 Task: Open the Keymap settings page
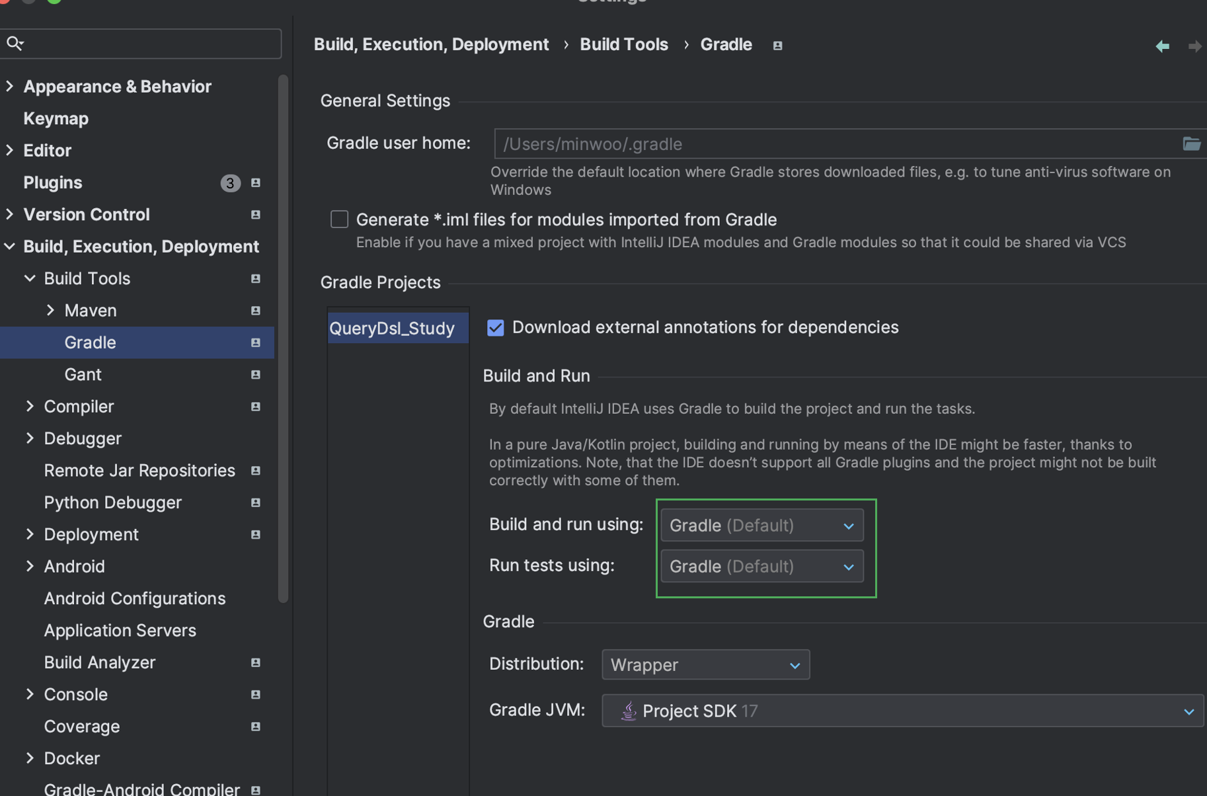point(56,118)
